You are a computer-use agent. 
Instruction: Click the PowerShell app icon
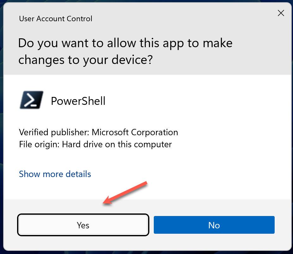pos(31,100)
